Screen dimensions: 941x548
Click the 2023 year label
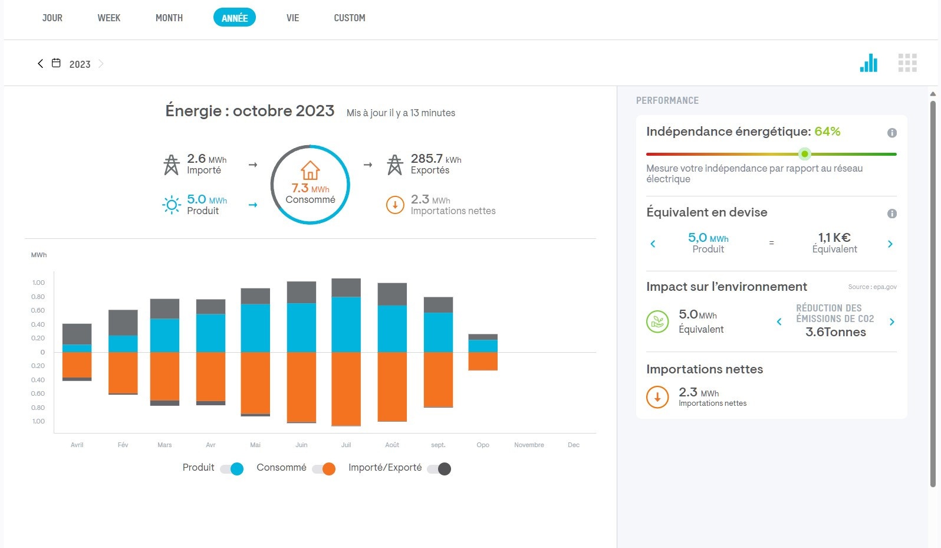tap(80, 64)
